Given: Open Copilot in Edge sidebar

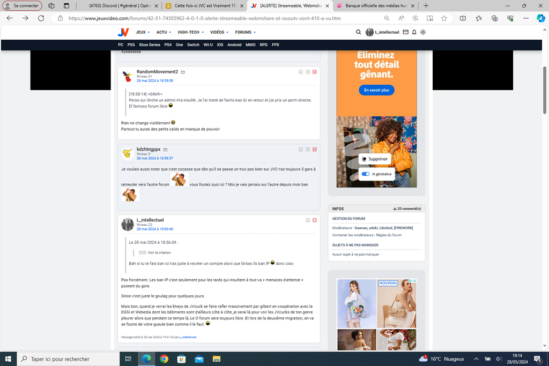Looking at the screenshot, I should (541, 18).
